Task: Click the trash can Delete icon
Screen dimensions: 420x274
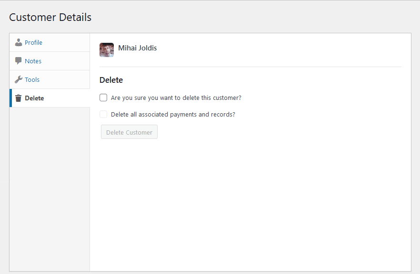Action: [19, 98]
